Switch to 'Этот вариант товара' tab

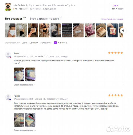coord(44,18)
